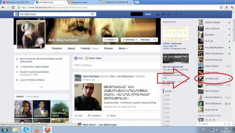The width and height of the screenshot is (235, 133).
Task: Open VLC media player from taskbar
Action: (x=37, y=130)
